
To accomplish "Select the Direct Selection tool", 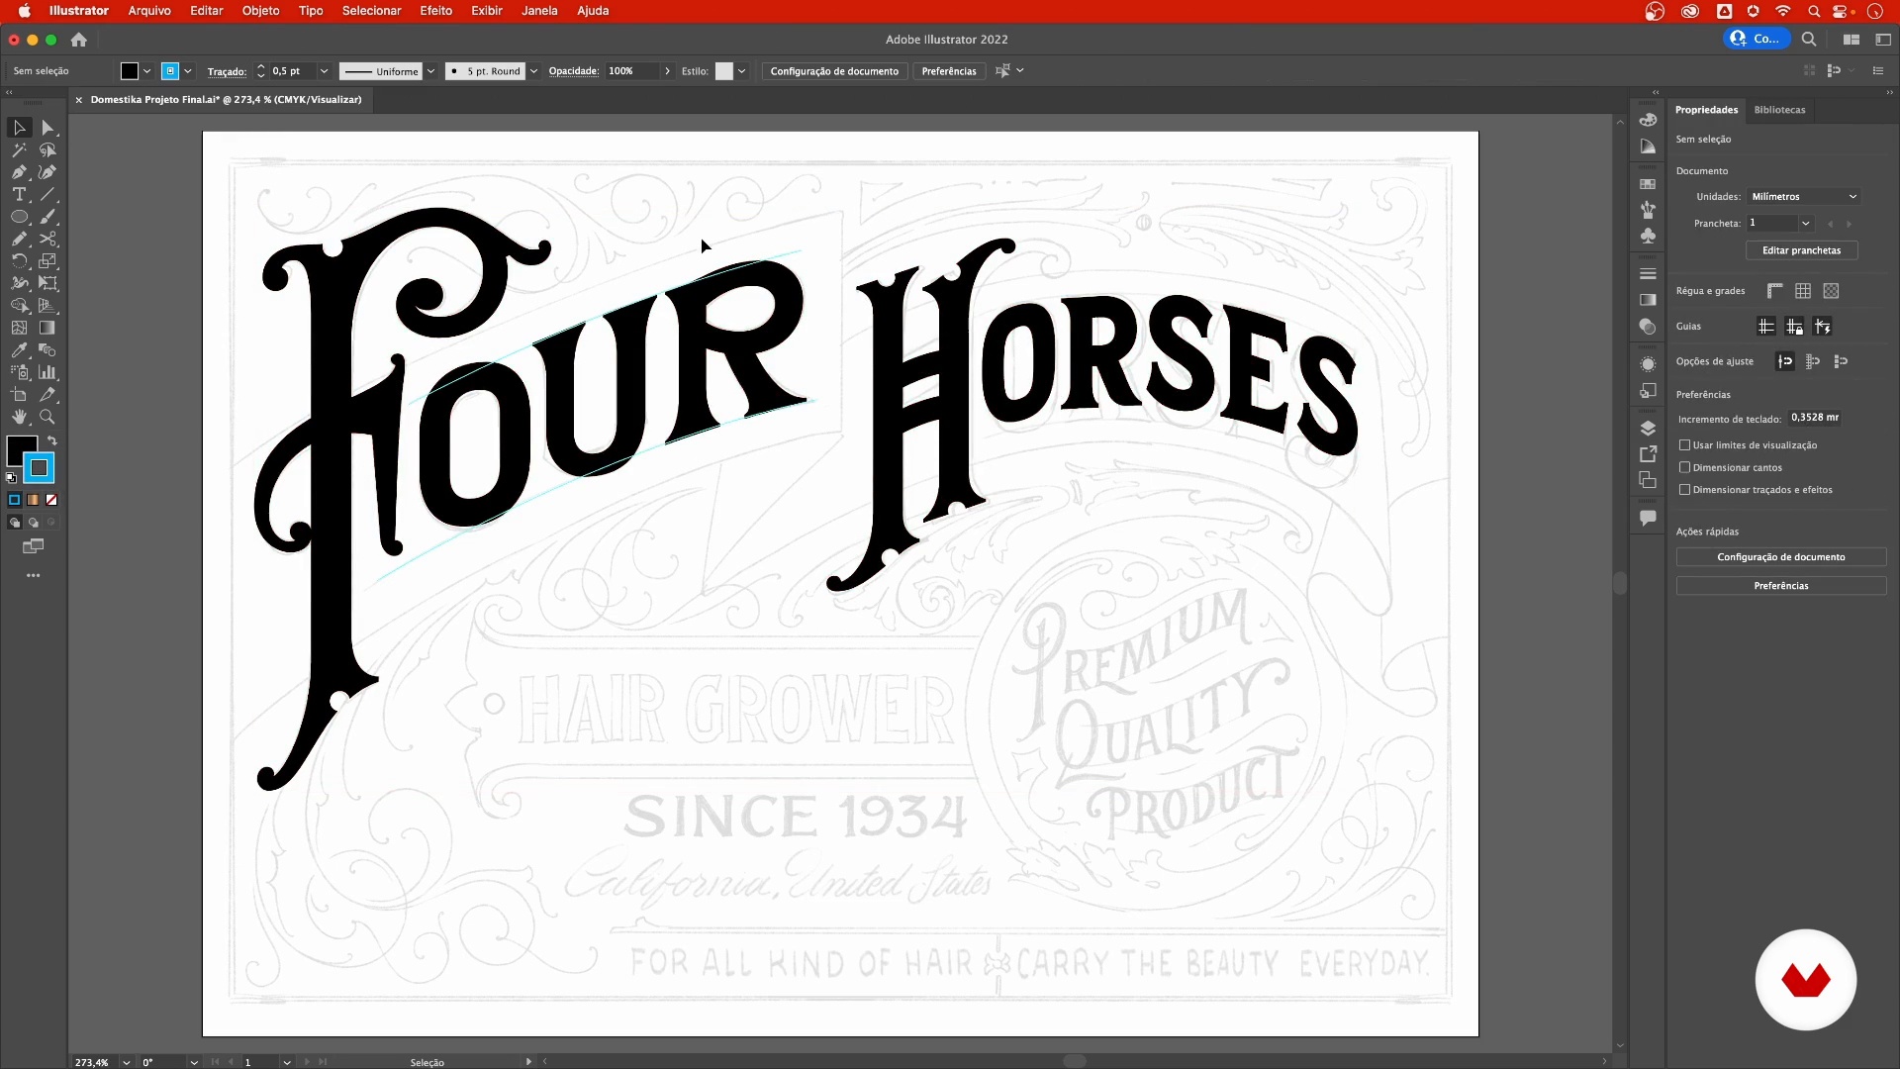I will (47, 128).
